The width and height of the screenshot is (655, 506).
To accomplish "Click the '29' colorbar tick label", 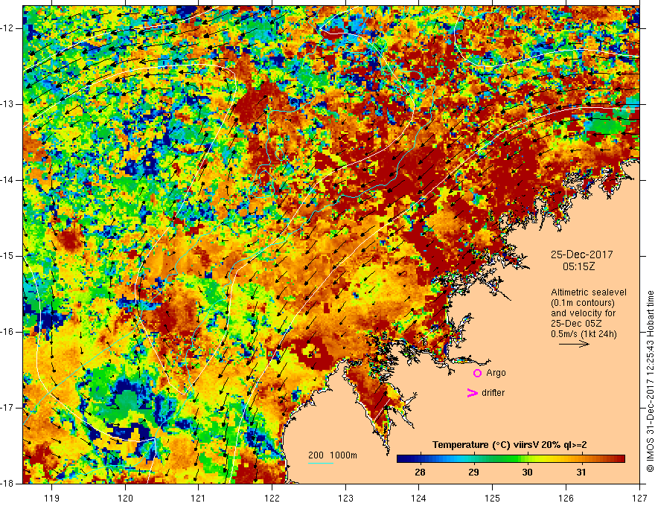I will click(473, 473).
